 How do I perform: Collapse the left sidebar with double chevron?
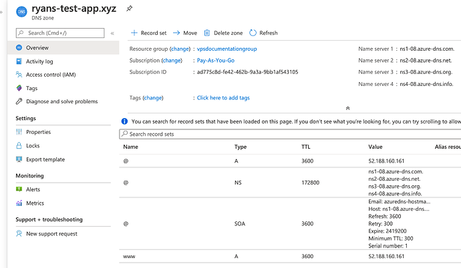(112, 33)
